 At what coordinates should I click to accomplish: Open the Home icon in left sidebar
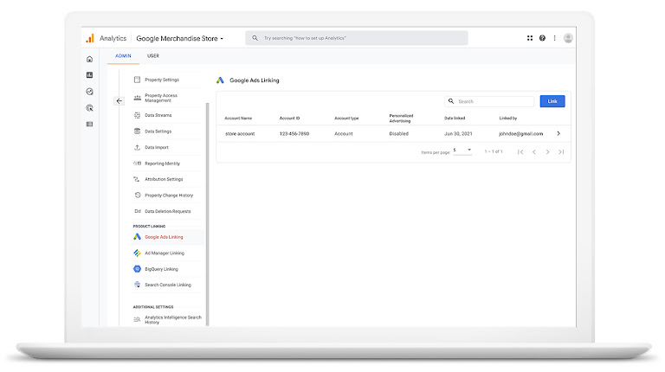coord(89,60)
